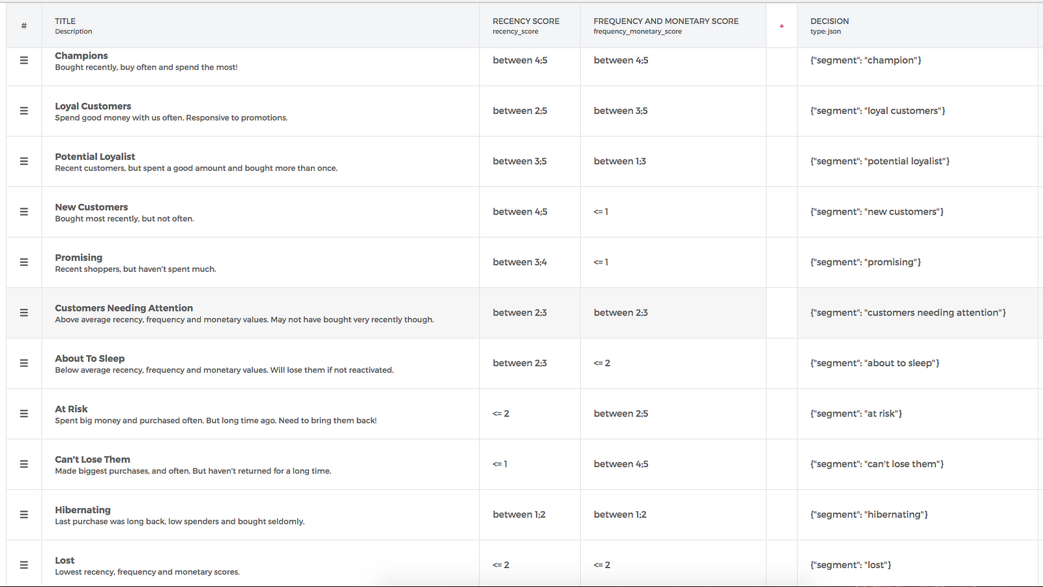Open the Promising rule title
Viewport: 1043px width, 587px height.
coord(79,257)
